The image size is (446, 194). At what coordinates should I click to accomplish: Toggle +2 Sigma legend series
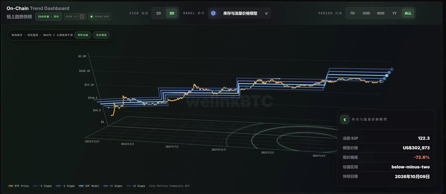135,186
